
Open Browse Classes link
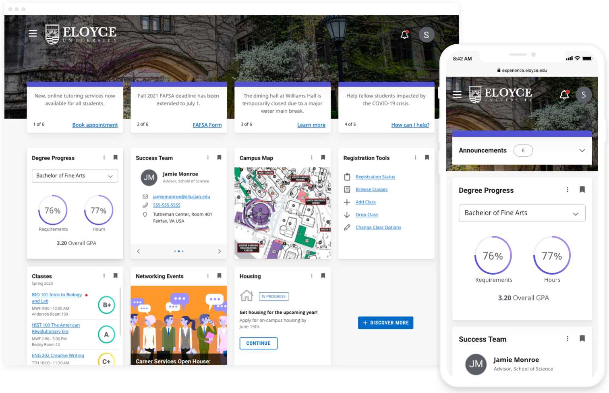[x=372, y=190]
